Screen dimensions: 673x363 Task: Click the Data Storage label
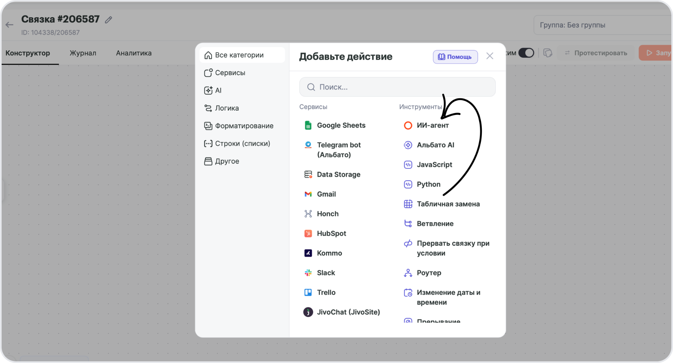click(338, 175)
